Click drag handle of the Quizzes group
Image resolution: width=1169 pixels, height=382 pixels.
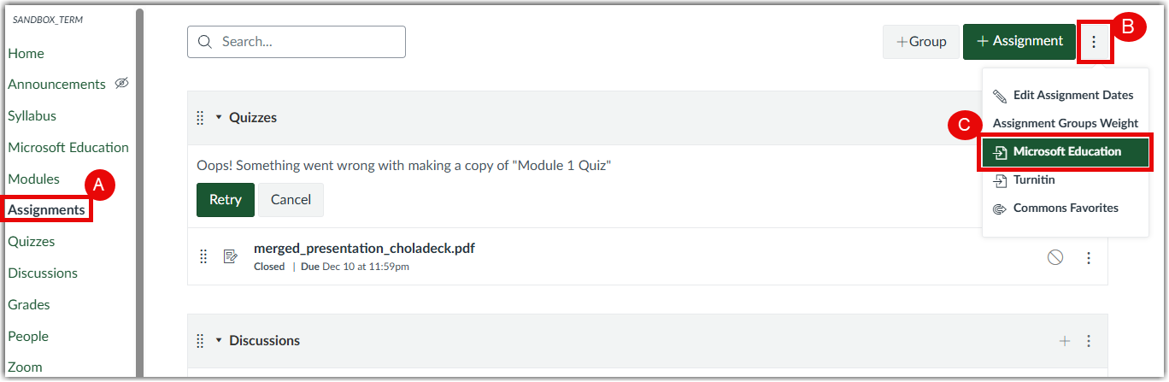(201, 118)
